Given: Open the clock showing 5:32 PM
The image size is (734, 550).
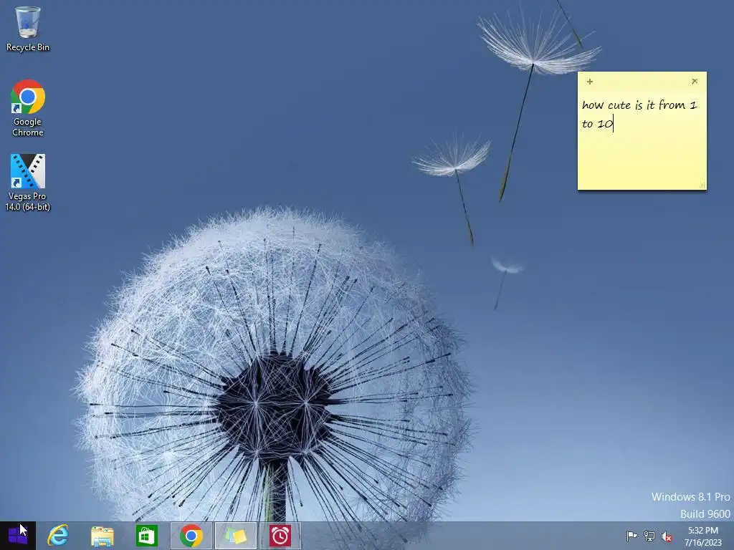Looking at the screenshot, I should (x=703, y=536).
